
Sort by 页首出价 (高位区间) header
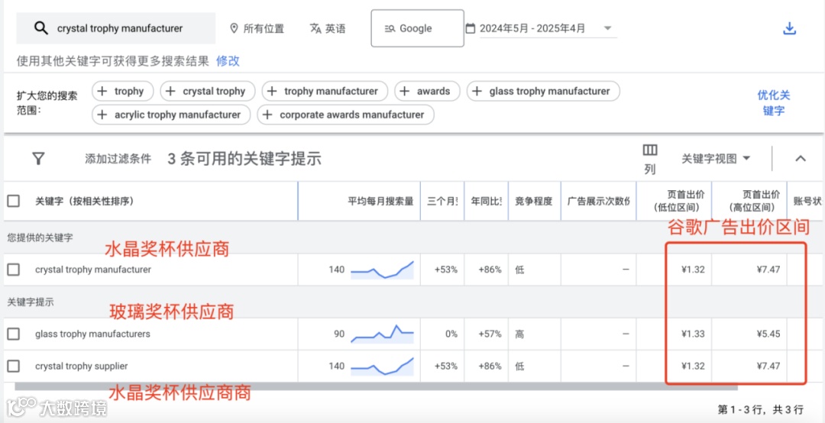point(754,201)
